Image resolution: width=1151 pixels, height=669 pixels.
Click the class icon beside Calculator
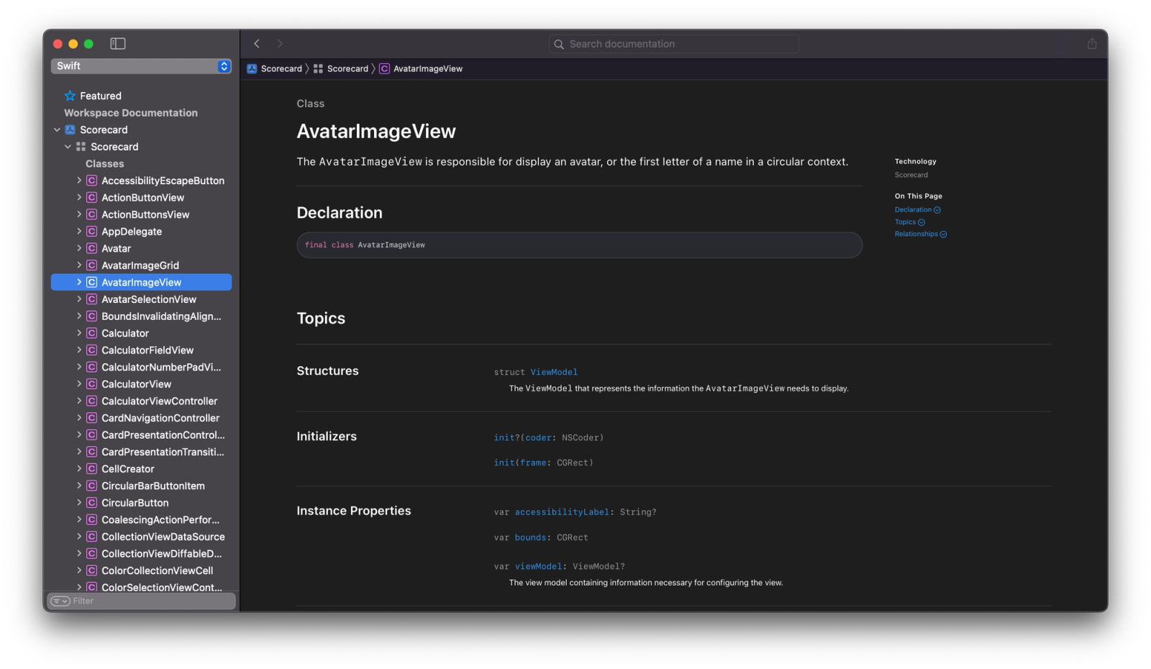click(91, 333)
